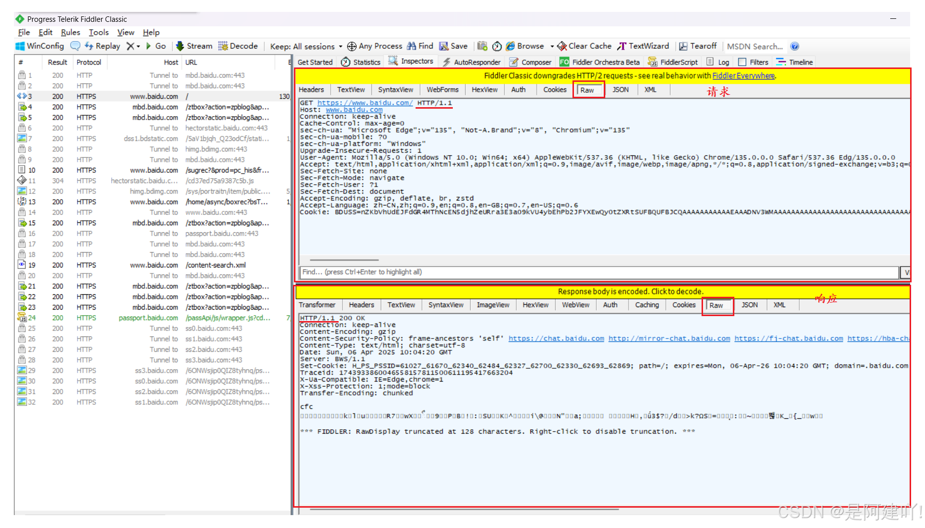Toggle the Decode option in toolbar
925x528 pixels.
(x=238, y=46)
